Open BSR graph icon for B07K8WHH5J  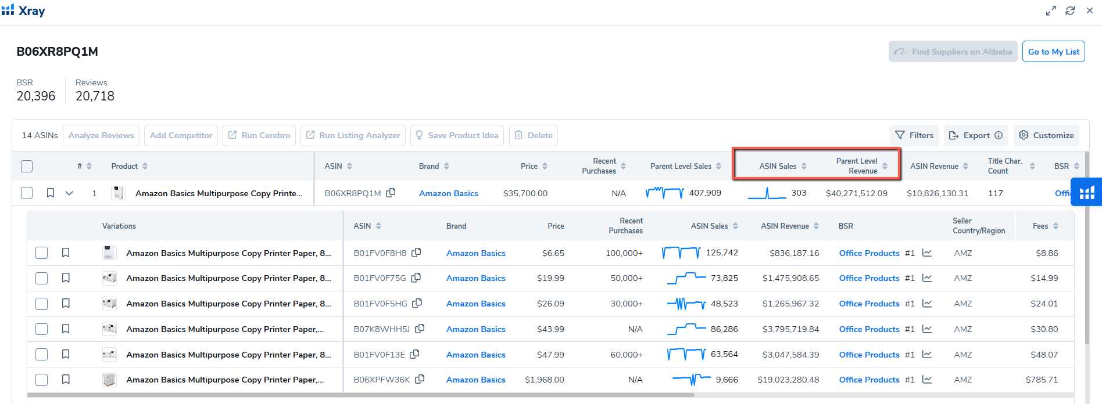pyautogui.click(x=927, y=329)
